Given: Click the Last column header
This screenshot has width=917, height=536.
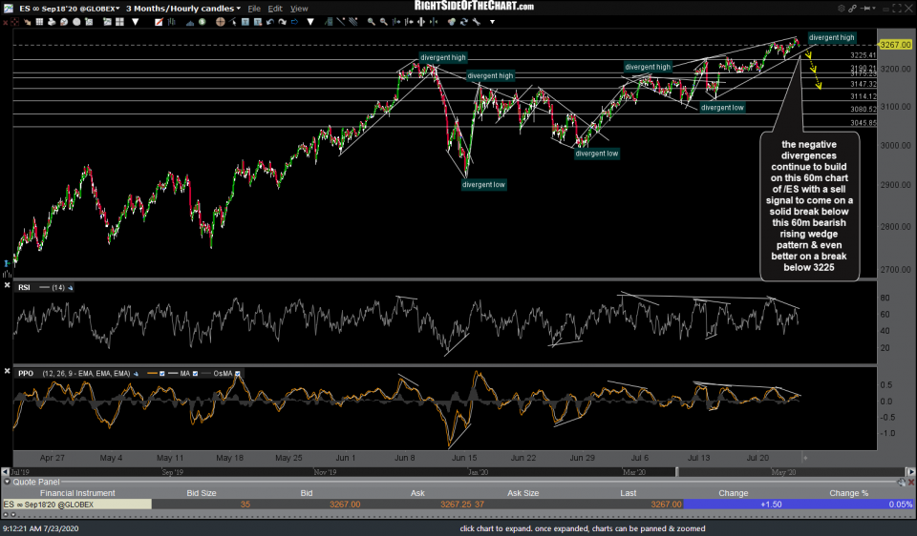Looking at the screenshot, I should tap(629, 493).
